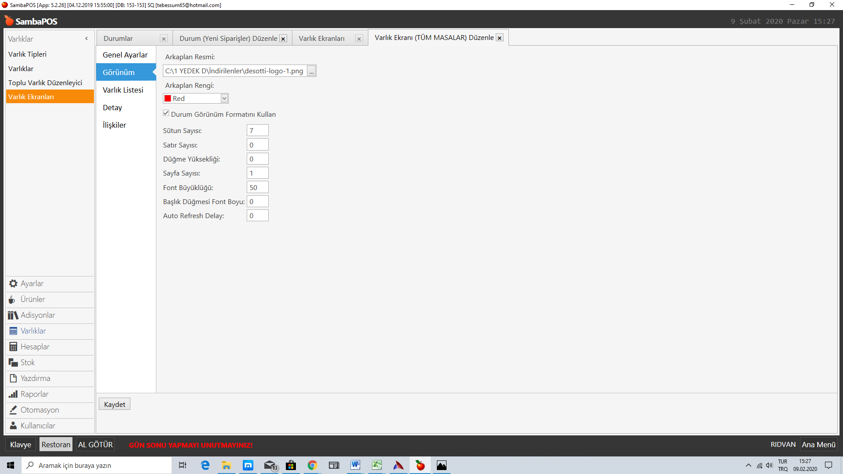Click the Font Büyüklüğü input field
Image resolution: width=843 pixels, height=474 pixels.
click(x=257, y=187)
